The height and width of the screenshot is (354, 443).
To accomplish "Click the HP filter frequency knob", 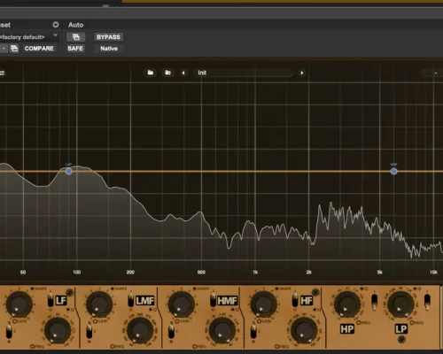I will click(347, 304).
